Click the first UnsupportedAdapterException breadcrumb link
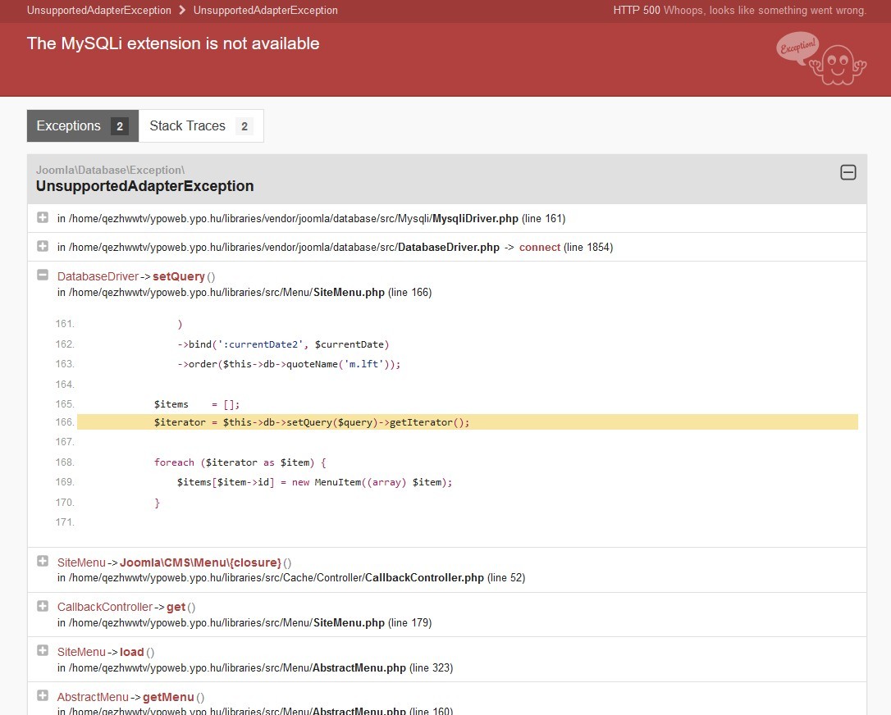The image size is (891, 715). point(99,11)
